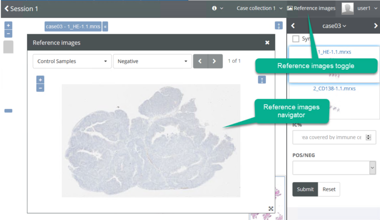Click zoom in on the main slide viewer

[8, 25]
